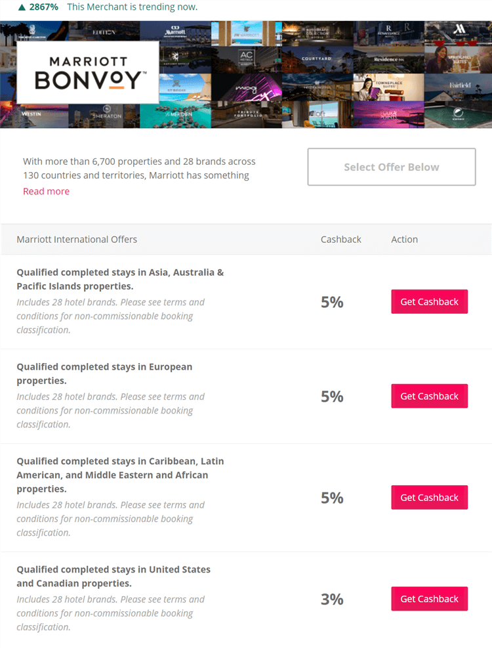This screenshot has width=492, height=648.
Task: Click the Courtyard brand tile in banner
Action: [318, 59]
